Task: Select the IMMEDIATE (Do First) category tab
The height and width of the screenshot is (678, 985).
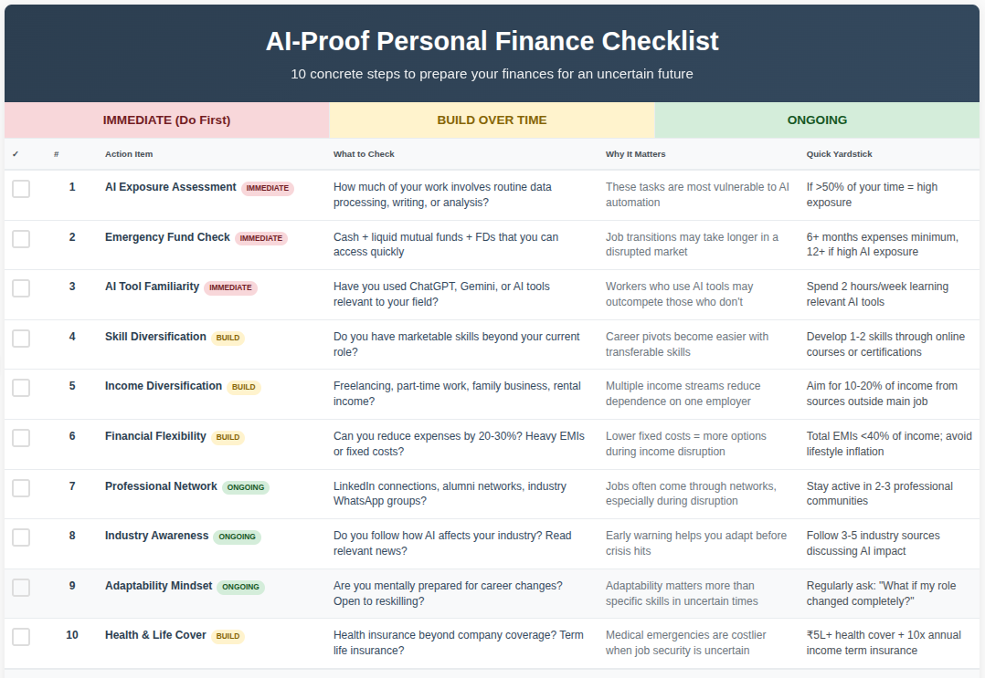Action: (166, 120)
